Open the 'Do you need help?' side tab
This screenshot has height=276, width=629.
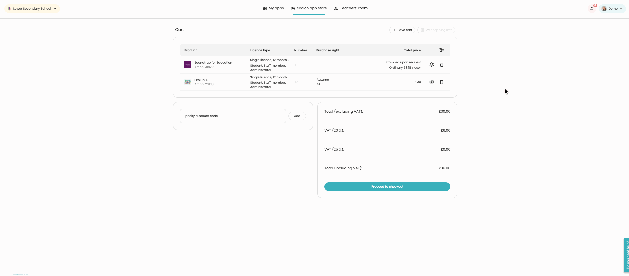pyautogui.click(x=626, y=255)
